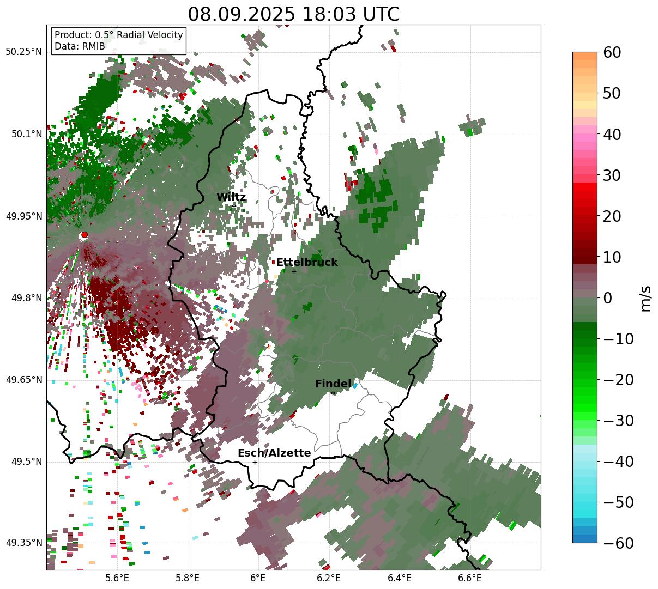Click the −50 tick on colorbar

619,502
